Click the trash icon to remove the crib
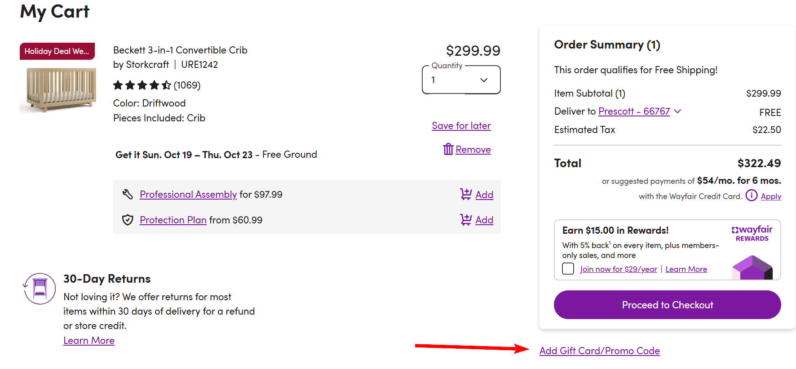Image resolution: width=796 pixels, height=369 pixels. point(447,149)
